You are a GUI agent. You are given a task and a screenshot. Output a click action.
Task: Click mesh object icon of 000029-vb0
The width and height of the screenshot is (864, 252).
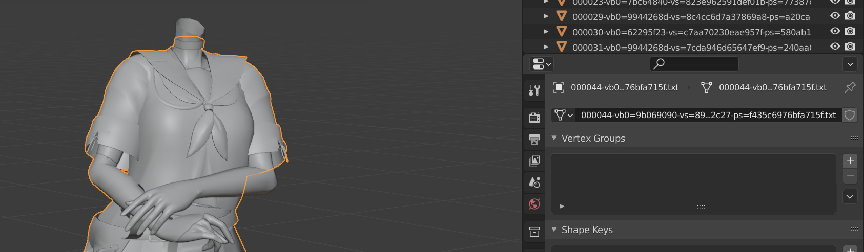[562, 16]
